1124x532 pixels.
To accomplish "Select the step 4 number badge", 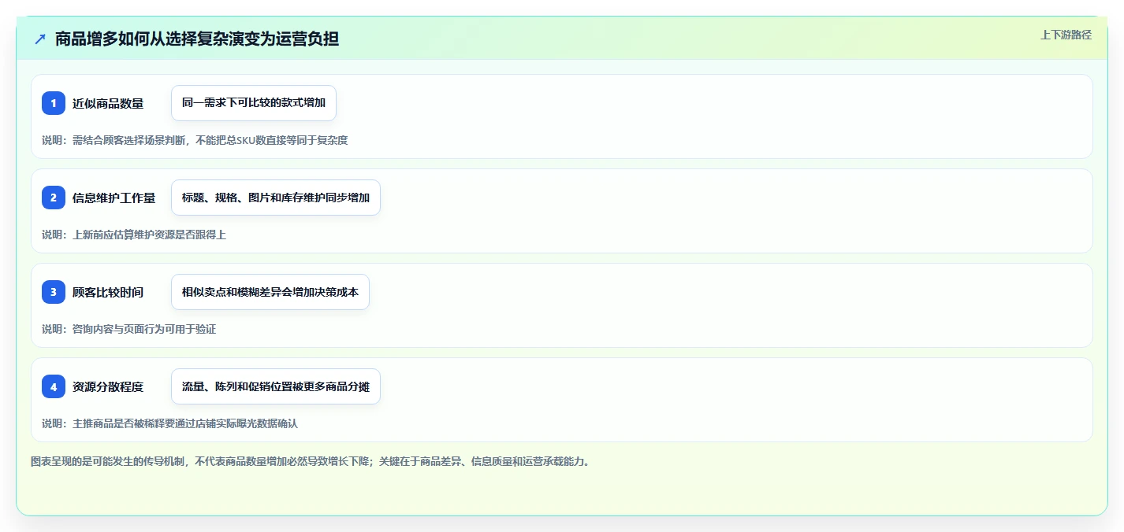I will pos(54,386).
